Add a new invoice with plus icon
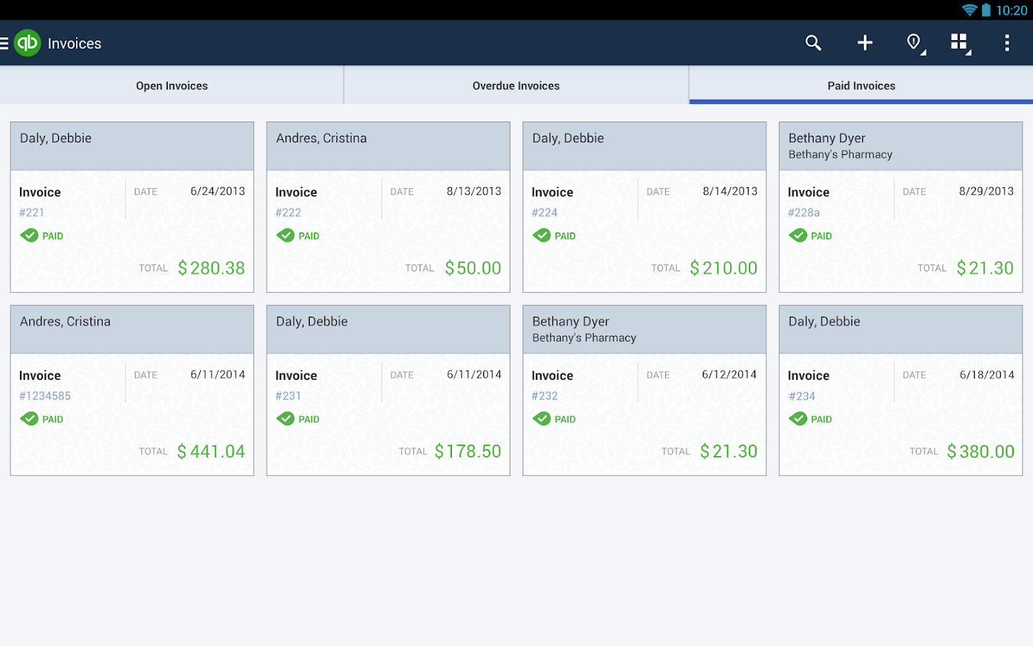This screenshot has width=1033, height=646. tap(864, 43)
